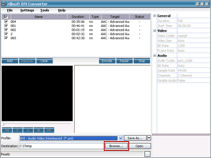
Task: Click the Status column header
Action: pos(139,17)
